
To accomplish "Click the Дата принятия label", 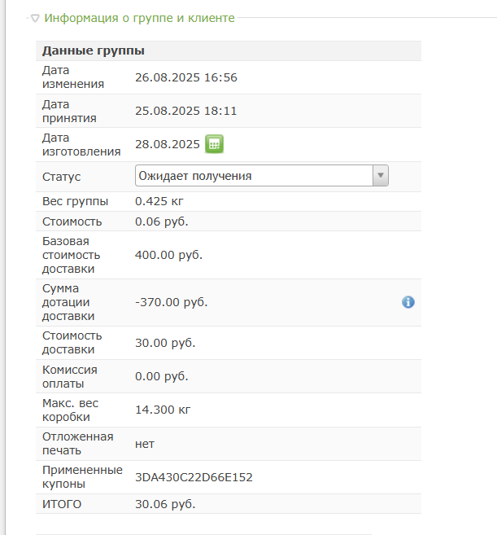I will pyautogui.click(x=69, y=111).
